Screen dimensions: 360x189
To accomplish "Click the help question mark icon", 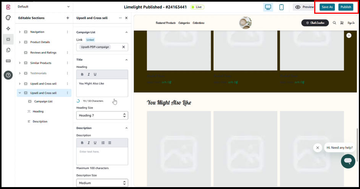I will tap(8, 75).
